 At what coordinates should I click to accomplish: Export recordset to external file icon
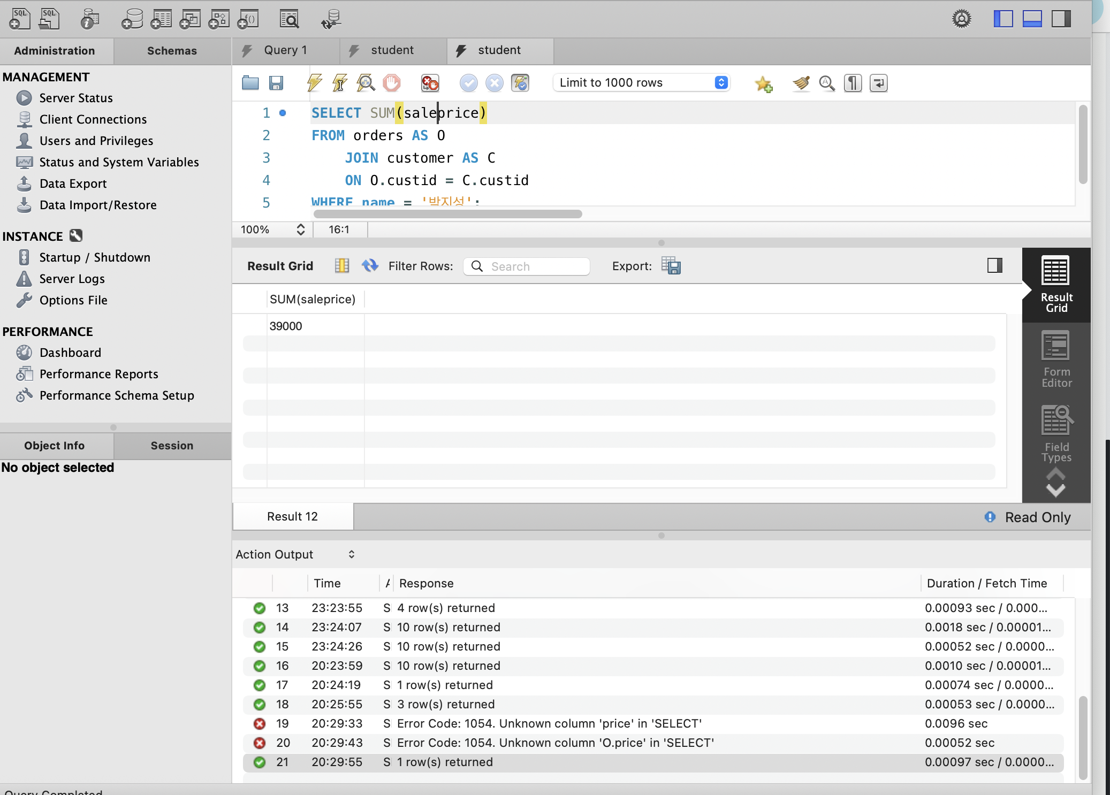[671, 266]
